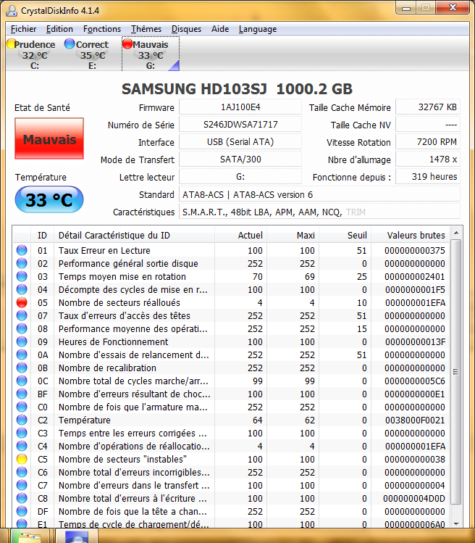The width and height of the screenshot is (475, 543).
Task: Click the Interface field USB (Serial ATA)
Action: click(240, 142)
